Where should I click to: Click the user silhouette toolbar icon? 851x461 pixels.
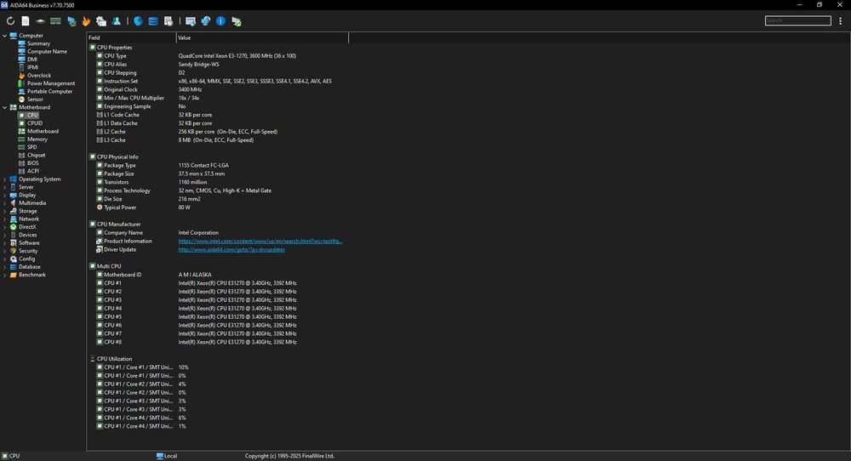tap(116, 21)
